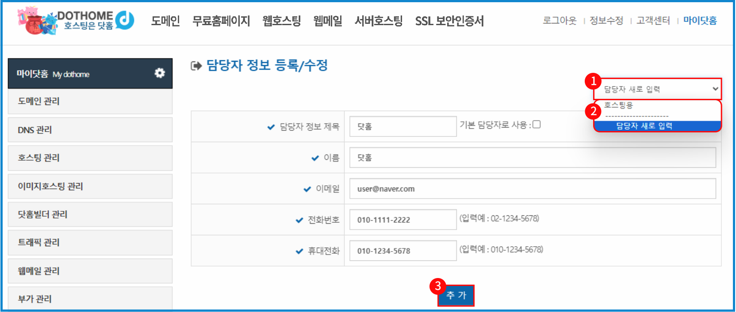
Task: Select 부가 관리 in sidebar
Action: (90, 299)
